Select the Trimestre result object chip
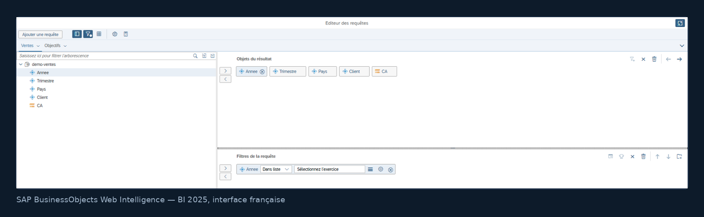704x217 pixels. coord(288,72)
